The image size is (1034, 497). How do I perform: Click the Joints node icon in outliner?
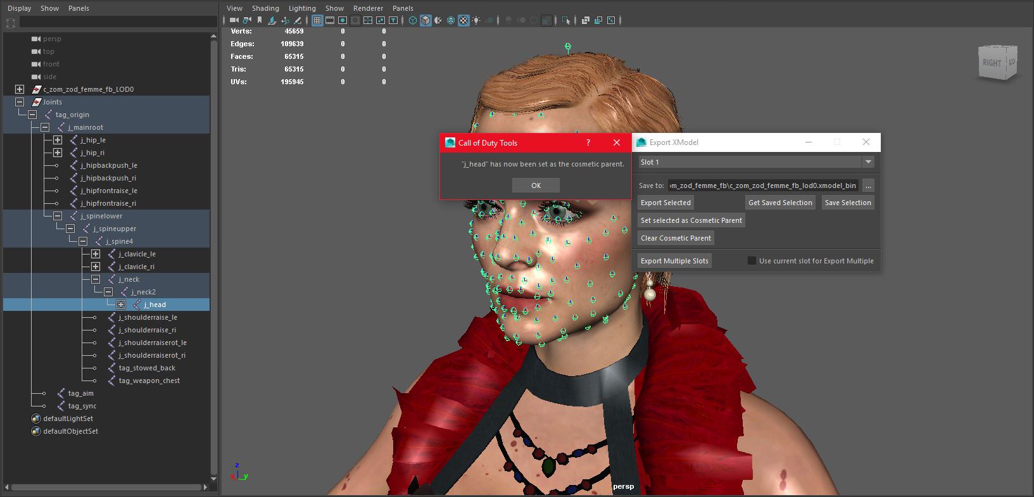(37, 102)
